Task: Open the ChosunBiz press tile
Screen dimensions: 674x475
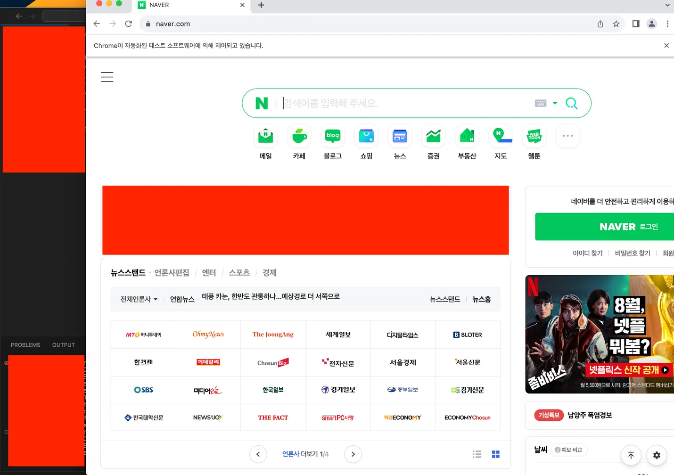Action: [x=273, y=362]
